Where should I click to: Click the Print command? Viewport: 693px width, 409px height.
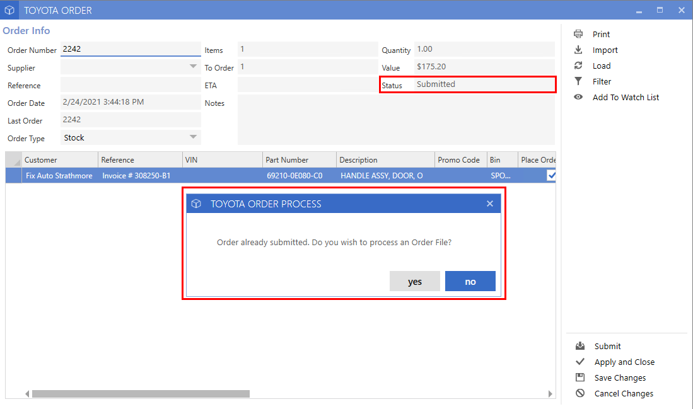[x=601, y=34]
